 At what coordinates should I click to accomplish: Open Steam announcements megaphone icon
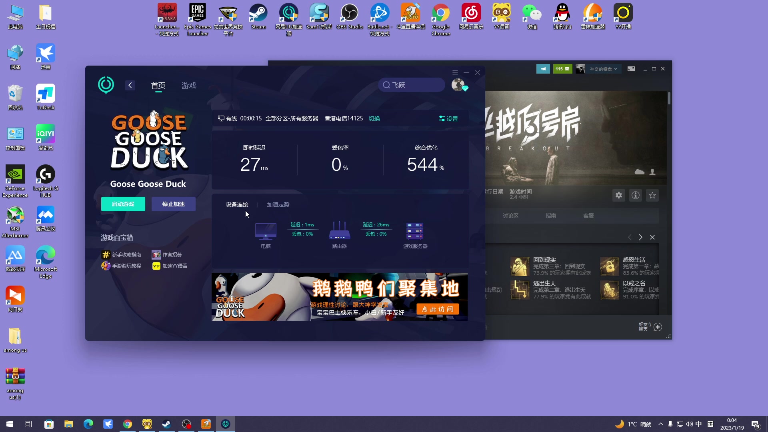pyautogui.click(x=543, y=69)
